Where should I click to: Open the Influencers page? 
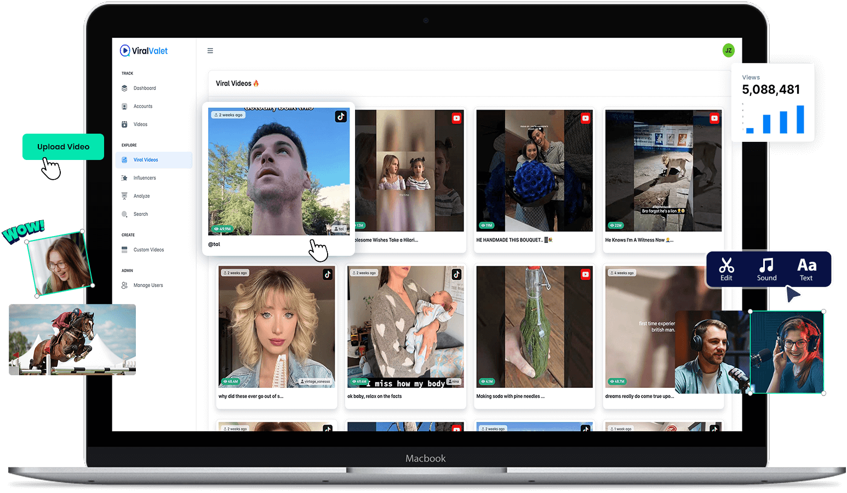click(x=145, y=178)
